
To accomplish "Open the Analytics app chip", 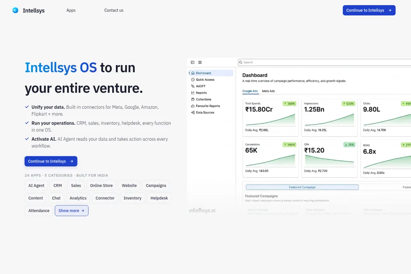I will 78,198.
